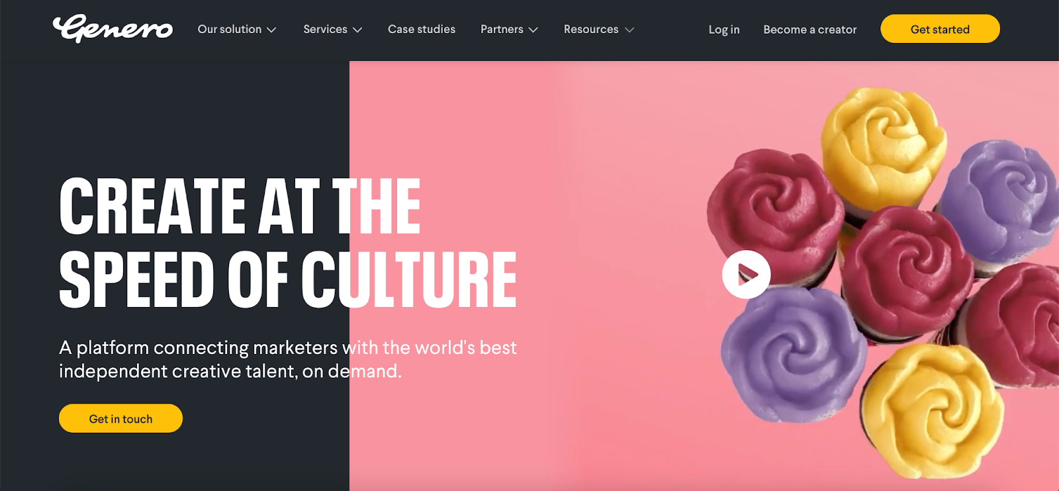Image resolution: width=1059 pixels, height=491 pixels.
Task: Go to Case studies page
Action: [x=422, y=29]
